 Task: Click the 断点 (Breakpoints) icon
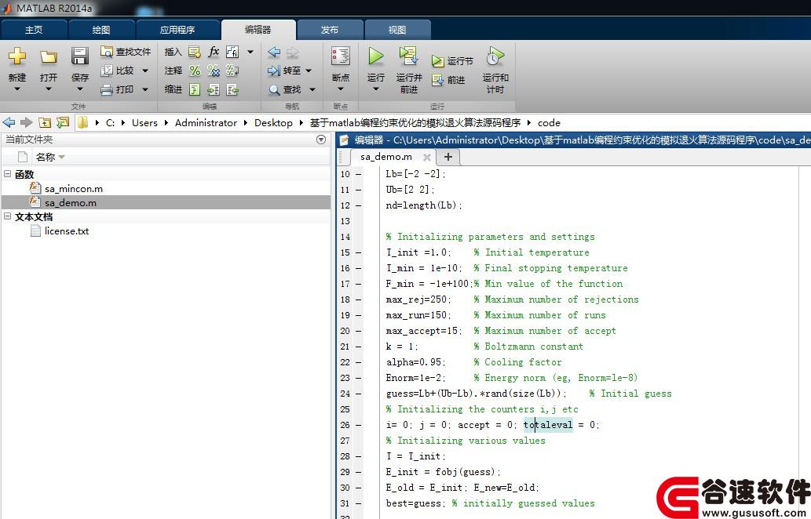click(x=340, y=56)
